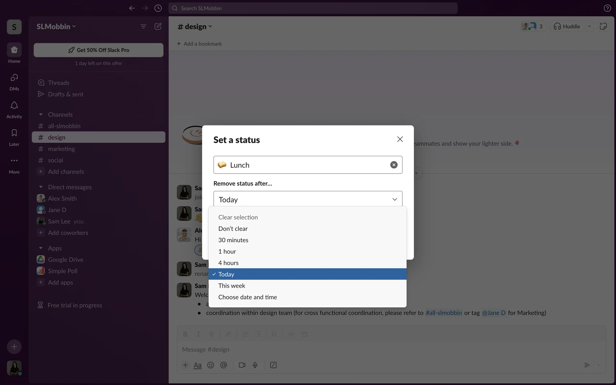Open the DMs sidebar icon
The image size is (616, 385).
pos(14,78)
